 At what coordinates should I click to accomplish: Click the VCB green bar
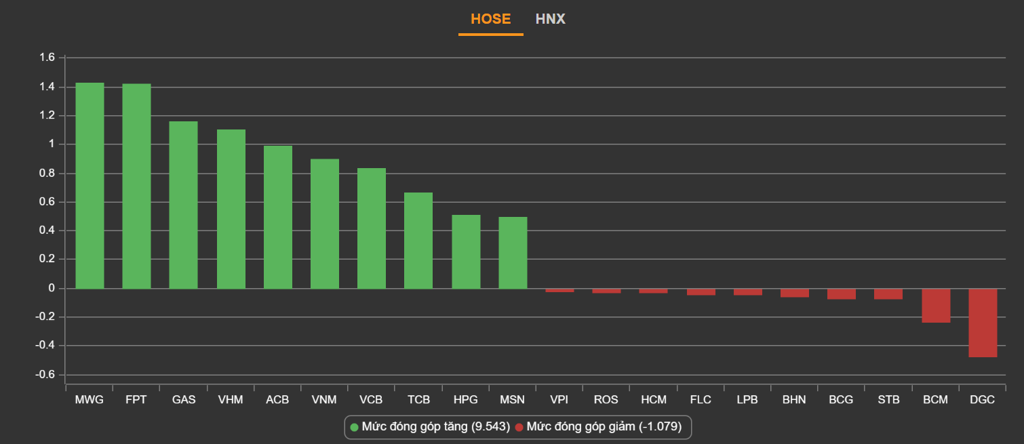coord(372,228)
